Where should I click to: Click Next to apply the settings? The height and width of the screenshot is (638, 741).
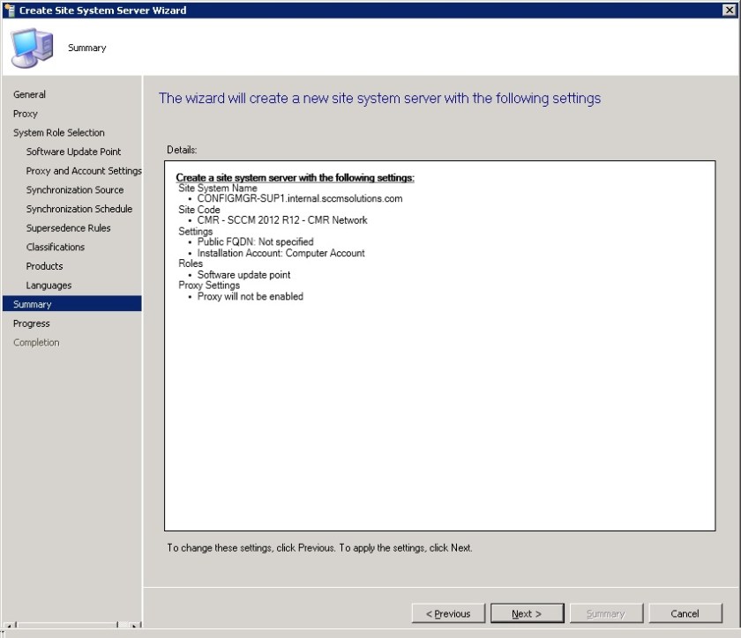pos(528,613)
